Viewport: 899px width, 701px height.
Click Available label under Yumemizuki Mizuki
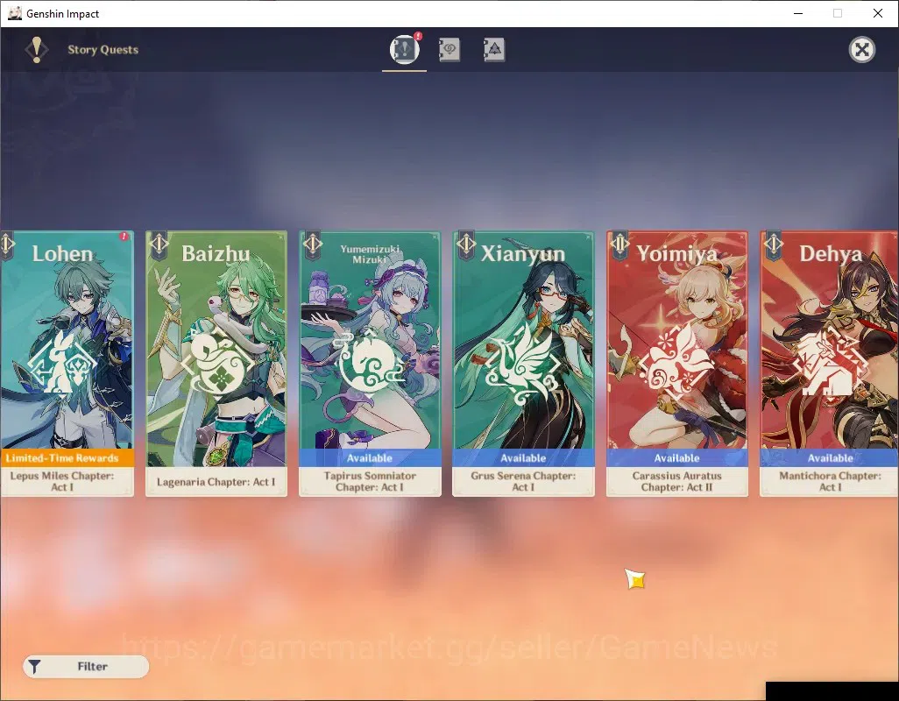tap(370, 458)
